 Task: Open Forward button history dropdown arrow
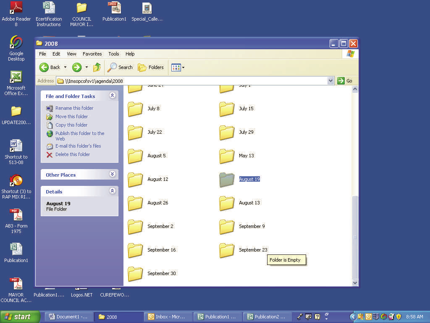(87, 67)
